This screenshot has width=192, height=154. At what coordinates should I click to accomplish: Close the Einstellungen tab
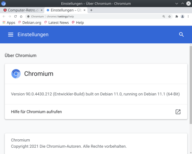tap(84, 10)
